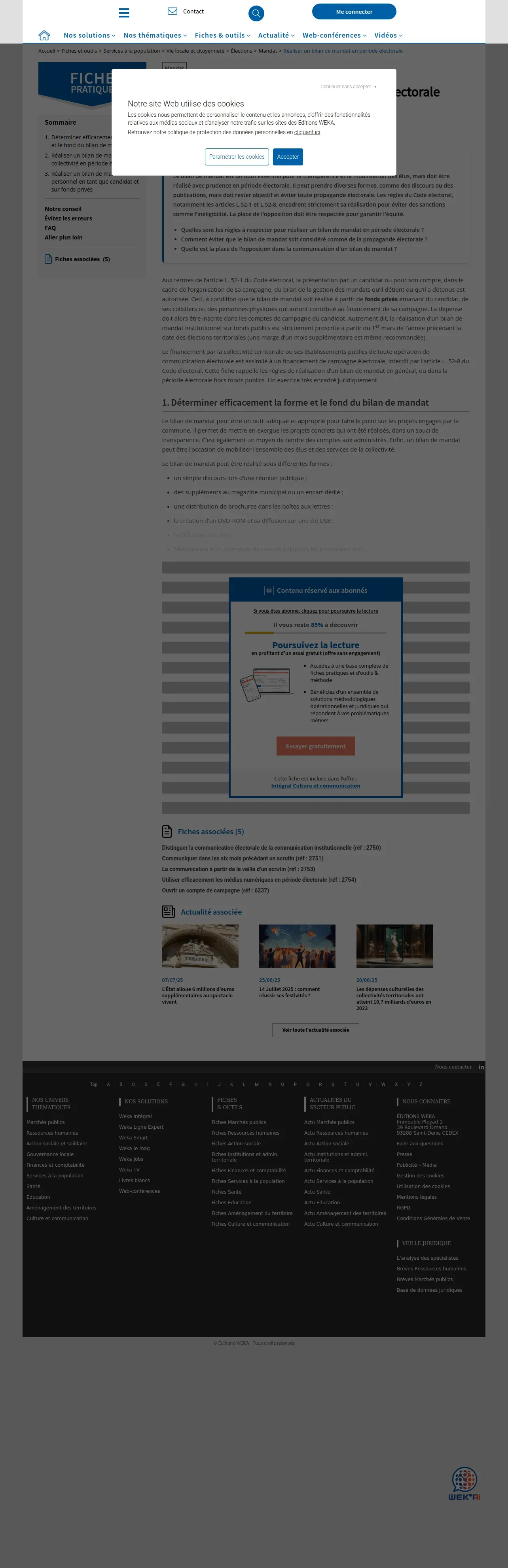
Task: Expand the Nos solutions dropdown
Action: pos(89,35)
